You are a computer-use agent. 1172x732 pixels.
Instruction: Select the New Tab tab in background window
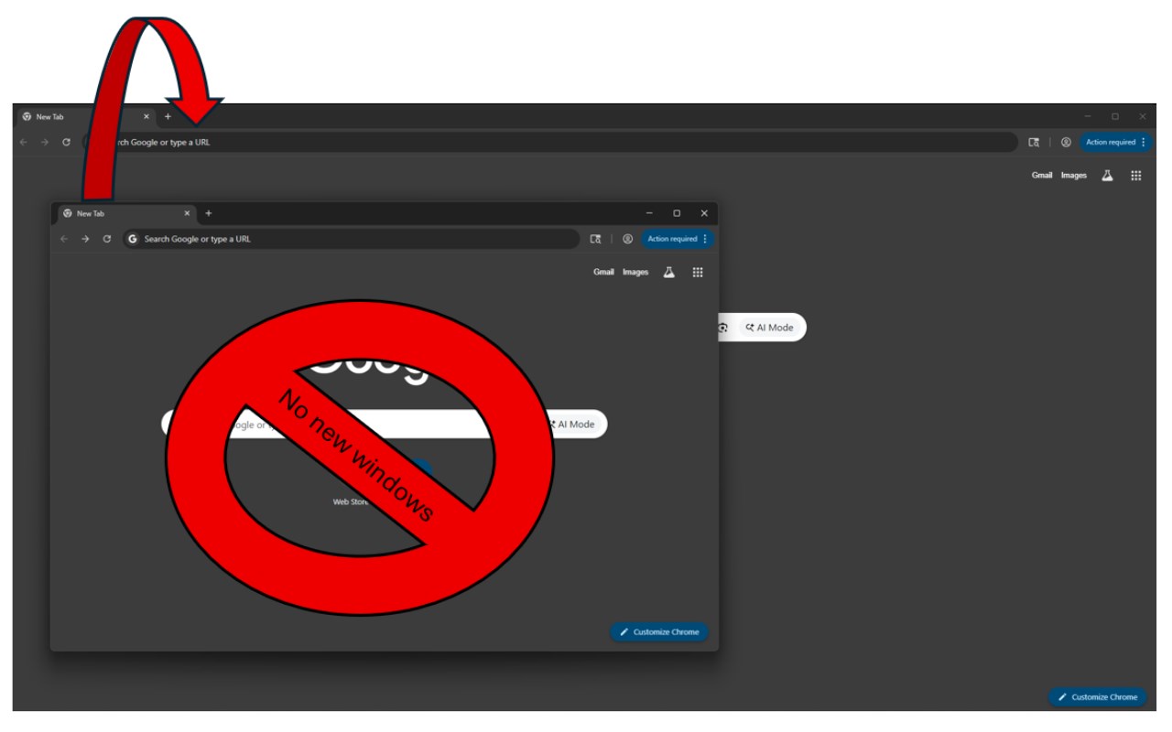pos(86,116)
